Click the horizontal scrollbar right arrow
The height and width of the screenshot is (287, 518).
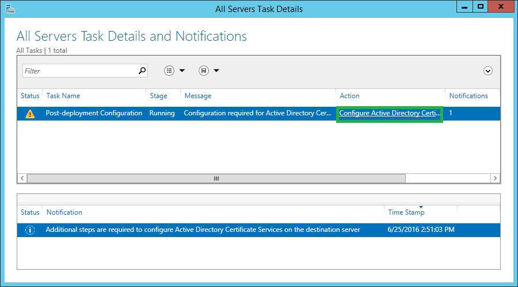tap(495, 179)
